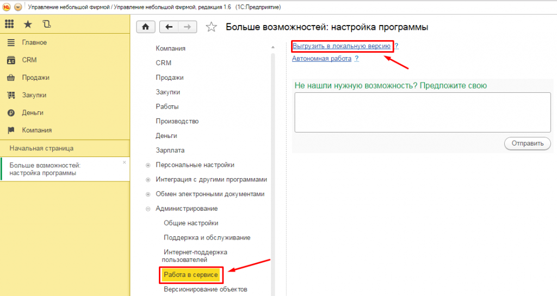This screenshot has height=296, width=557.
Task: Select Персональные настройки item
Action: click(x=195, y=165)
